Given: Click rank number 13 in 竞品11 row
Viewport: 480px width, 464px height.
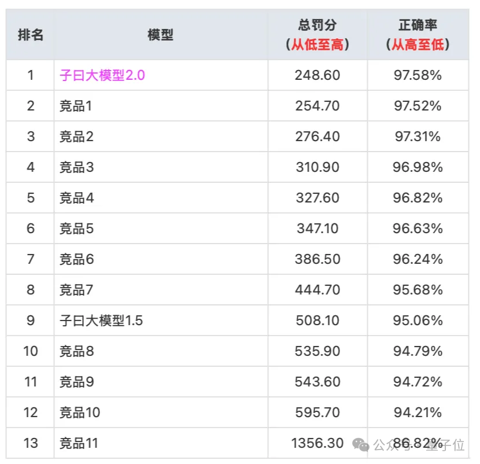Looking at the screenshot, I should pos(30,443).
